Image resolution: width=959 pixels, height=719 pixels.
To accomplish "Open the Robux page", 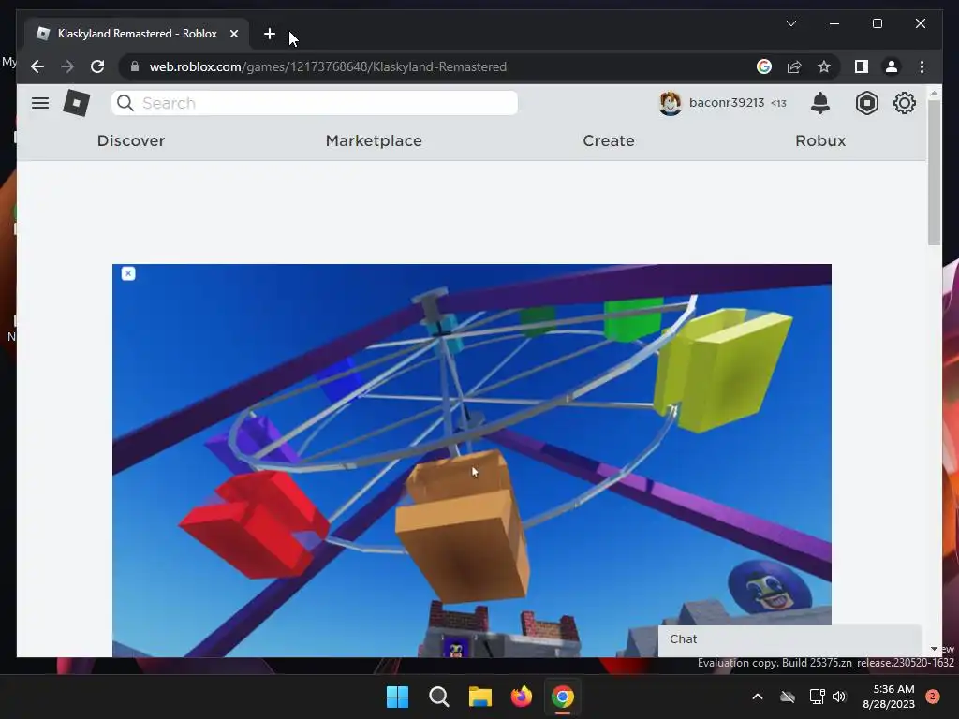I will [x=820, y=140].
